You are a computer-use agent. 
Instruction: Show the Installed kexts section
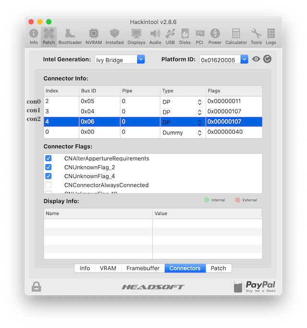coord(114,36)
